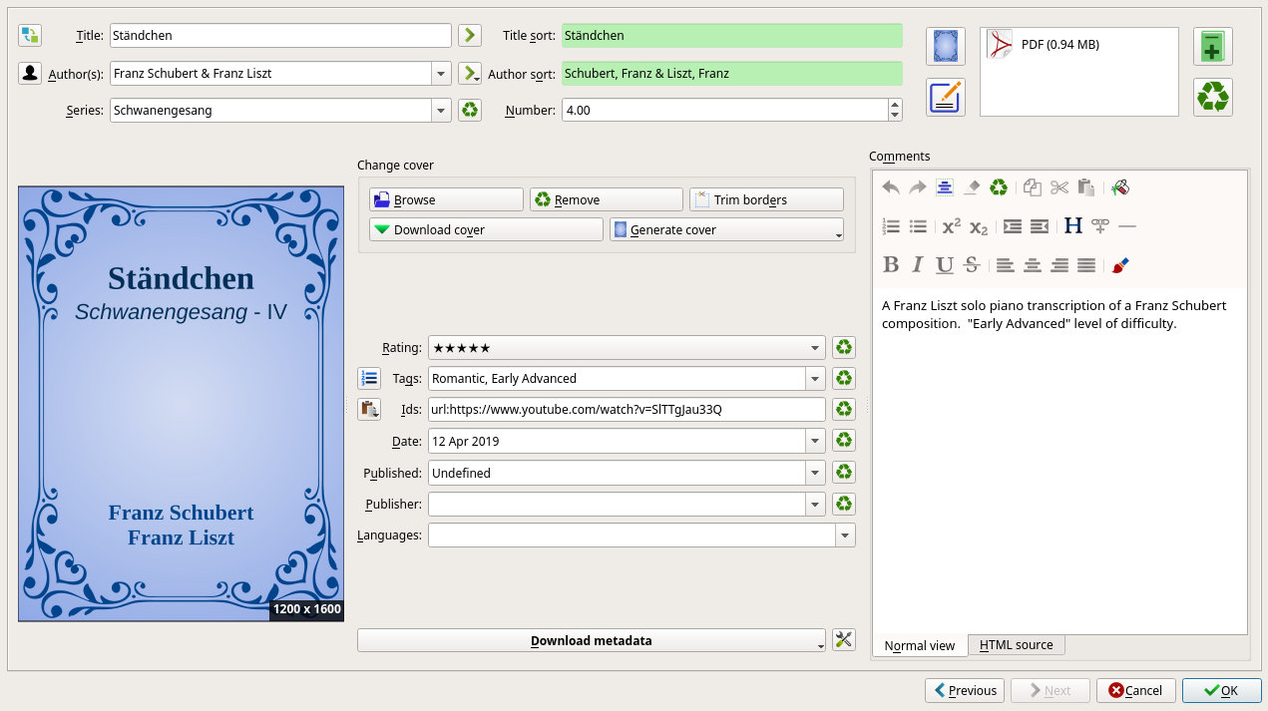Screen dimensions: 1268x711
Task: Open the tag editor icon beside Tags
Action: coord(369,378)
